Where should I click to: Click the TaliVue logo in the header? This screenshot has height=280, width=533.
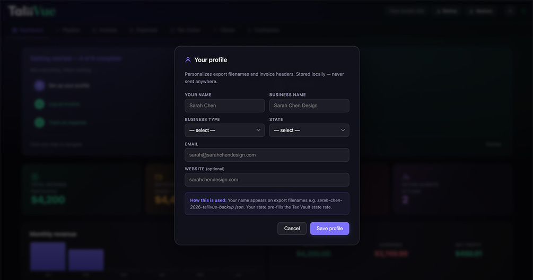point(32,11)
